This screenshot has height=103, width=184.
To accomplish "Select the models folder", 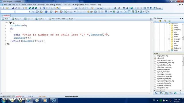I will pyautogui.click(x=176, y=46).
